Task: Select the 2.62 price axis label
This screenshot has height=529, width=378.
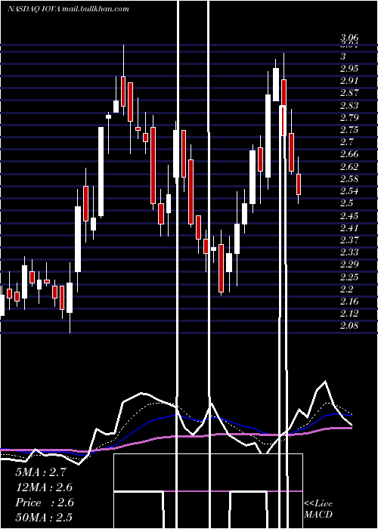Action: click(349, 166)
